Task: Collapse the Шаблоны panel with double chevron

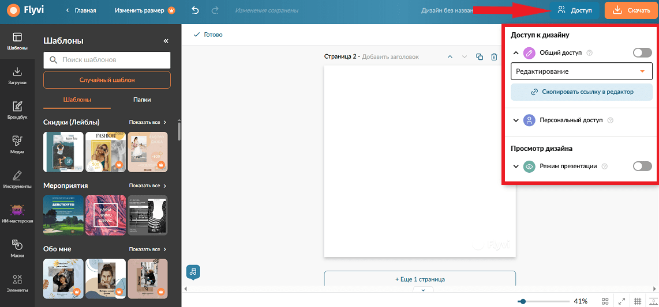Action: point(166,41)
